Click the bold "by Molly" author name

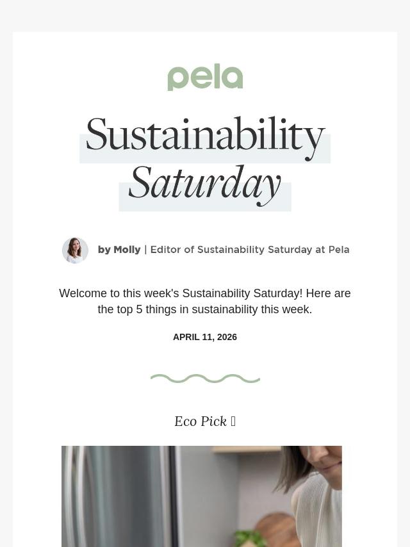coord(119,250)
